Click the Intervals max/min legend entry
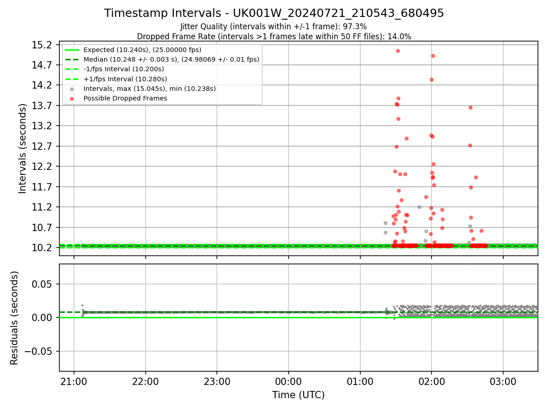 [150, 89]
